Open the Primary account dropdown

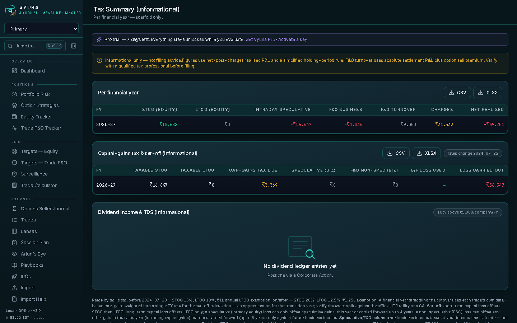tap(41, 29)
